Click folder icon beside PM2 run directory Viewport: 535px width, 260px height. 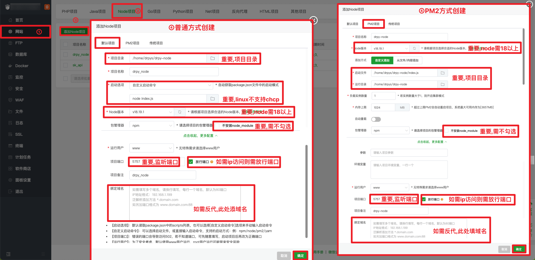[442, 84]
